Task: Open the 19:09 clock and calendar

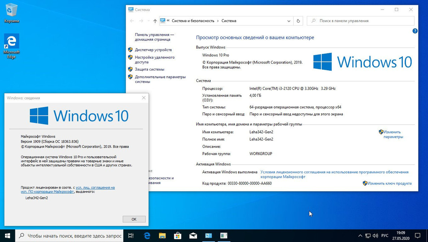Action: (401, 236)
